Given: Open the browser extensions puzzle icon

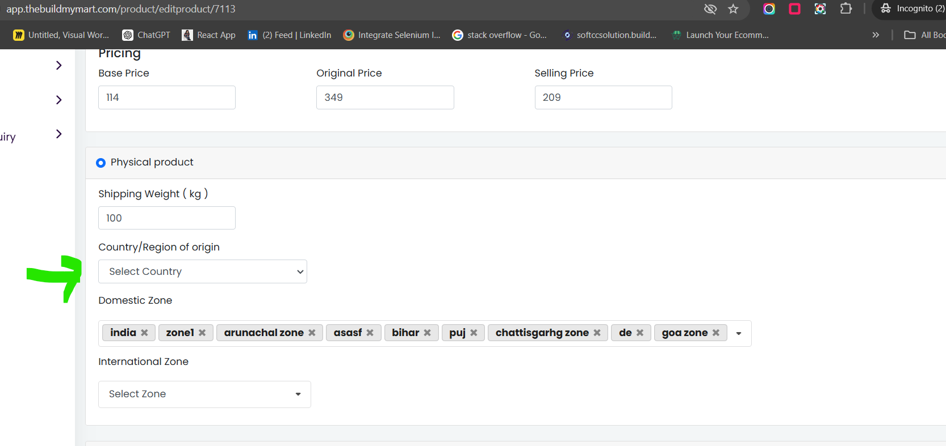Looking at the screenshot, I should coord(845,9).
